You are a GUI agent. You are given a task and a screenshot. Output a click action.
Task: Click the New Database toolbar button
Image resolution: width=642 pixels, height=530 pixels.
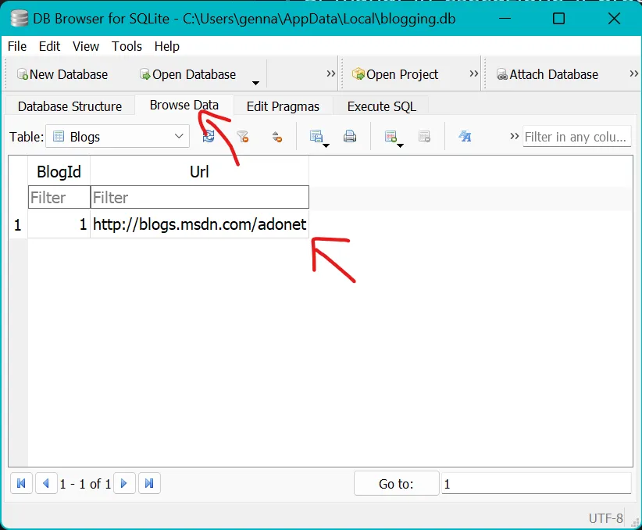point(62,74)
